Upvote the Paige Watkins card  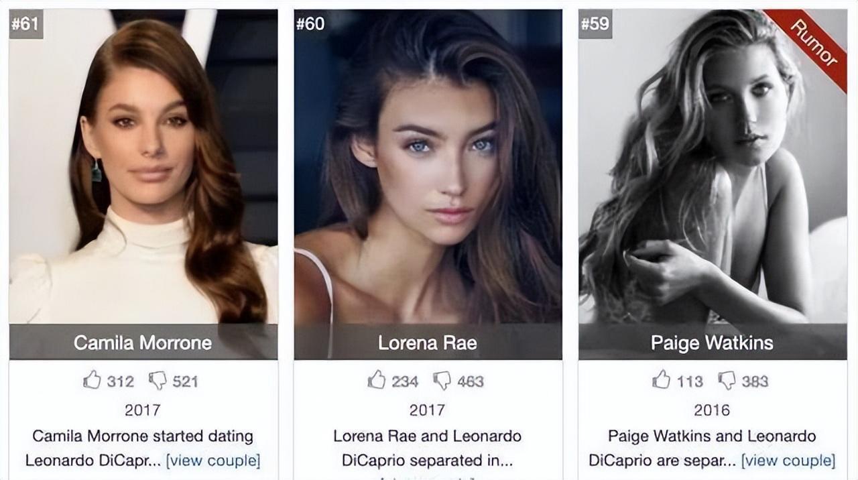coord(661,380)
